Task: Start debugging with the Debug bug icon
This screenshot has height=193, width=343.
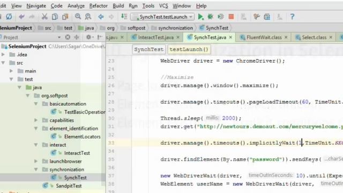Action: tap(210, 17)
